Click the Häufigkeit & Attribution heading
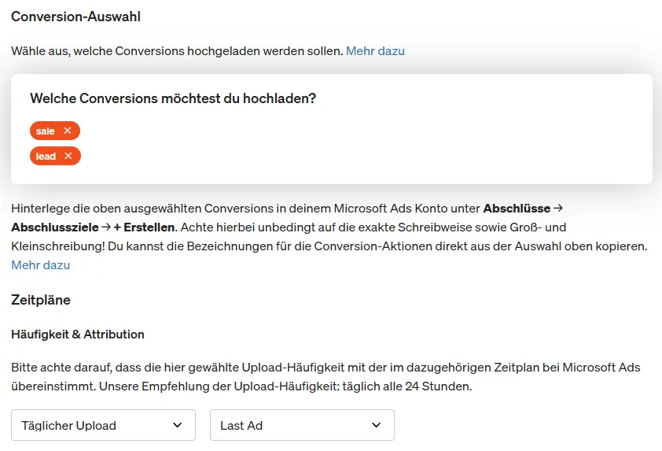 [78, 335]
